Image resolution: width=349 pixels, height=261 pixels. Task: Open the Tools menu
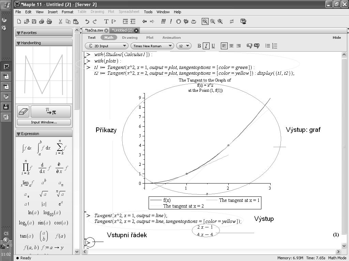click(148, 12)
